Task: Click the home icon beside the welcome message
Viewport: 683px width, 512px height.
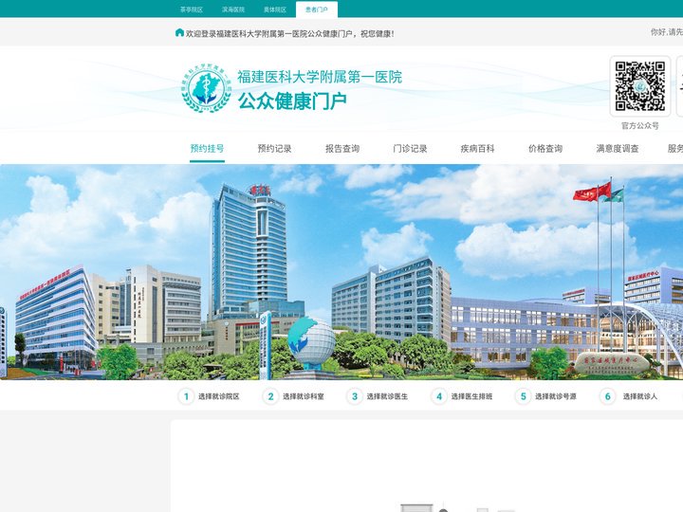Action: click(x=179, y=32)
